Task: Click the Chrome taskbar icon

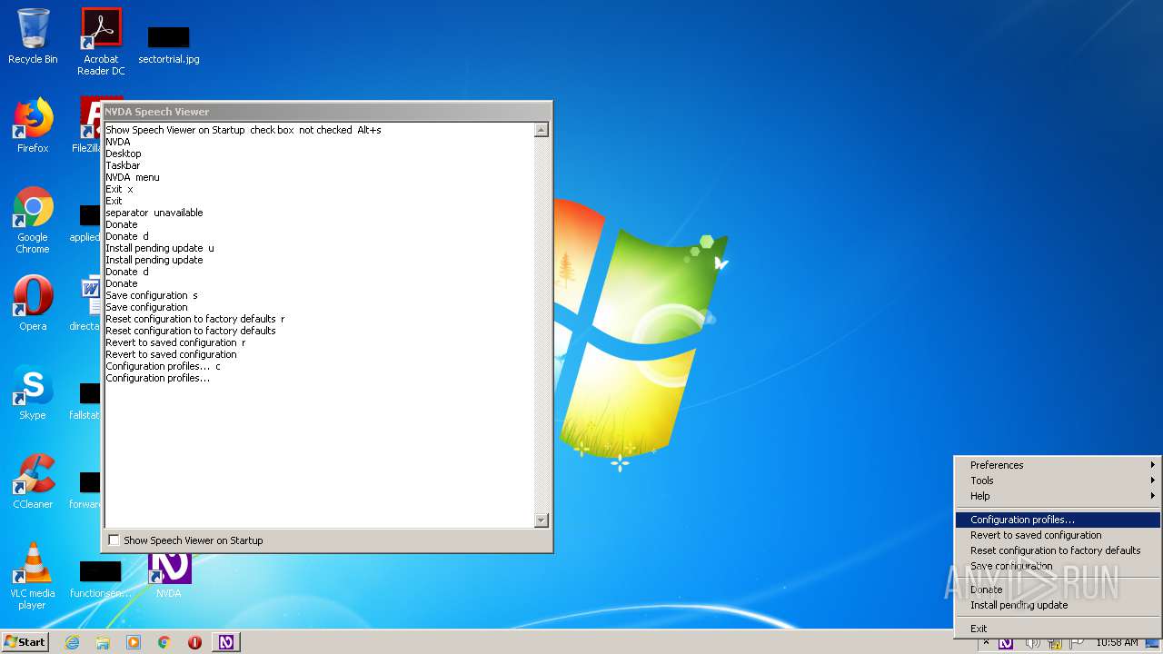Action: pos(164,642)
